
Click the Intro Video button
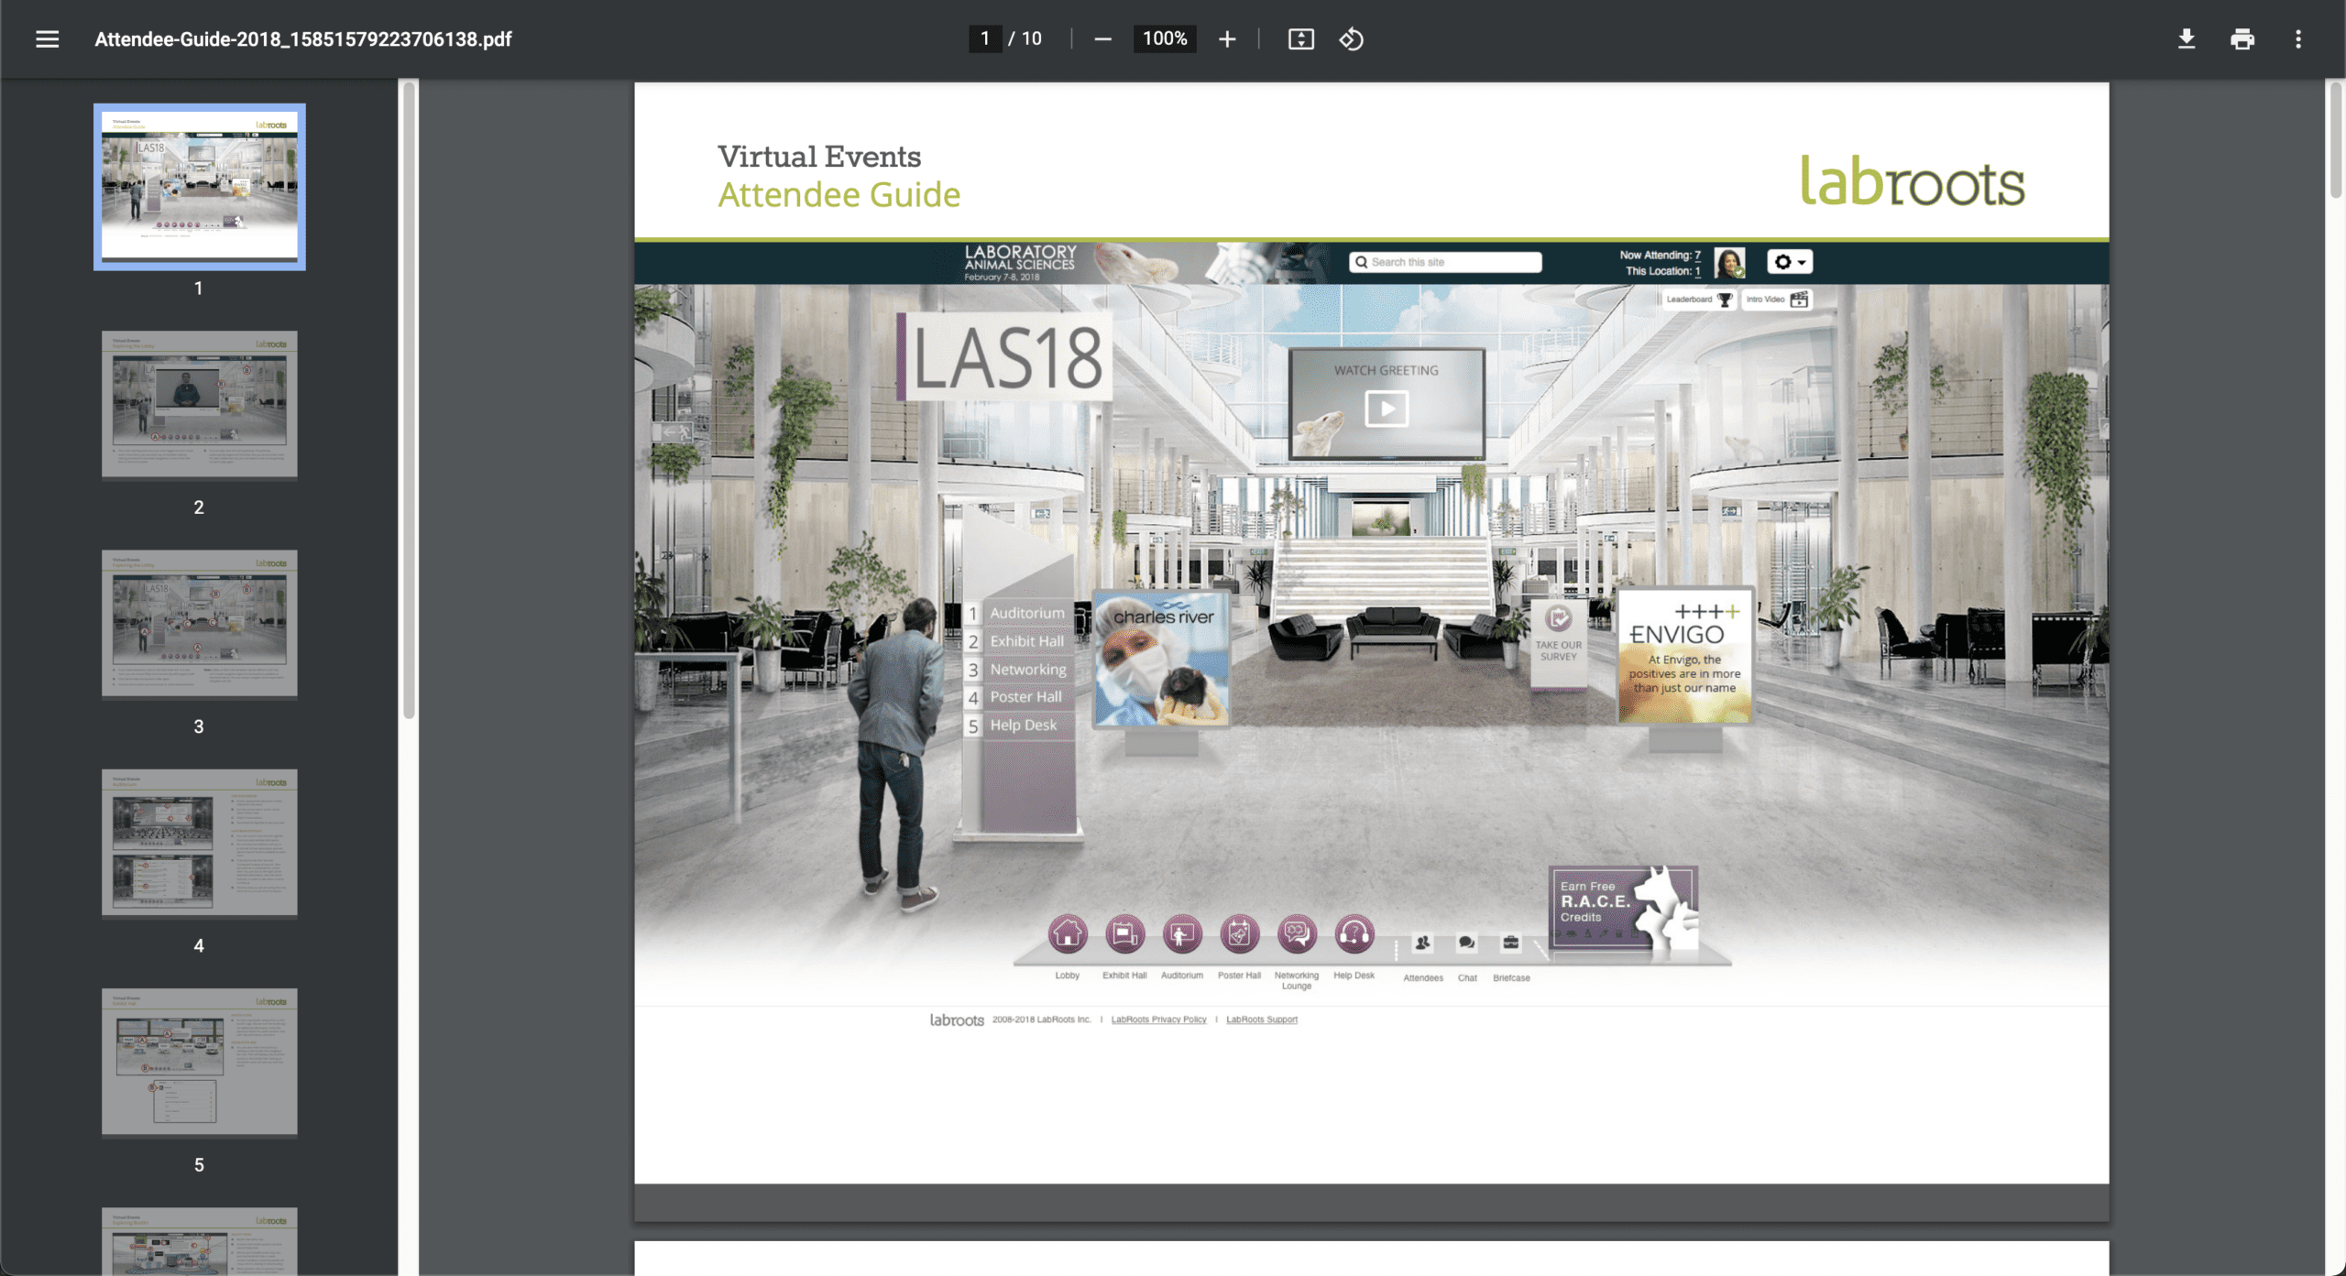click(1776, 300)
